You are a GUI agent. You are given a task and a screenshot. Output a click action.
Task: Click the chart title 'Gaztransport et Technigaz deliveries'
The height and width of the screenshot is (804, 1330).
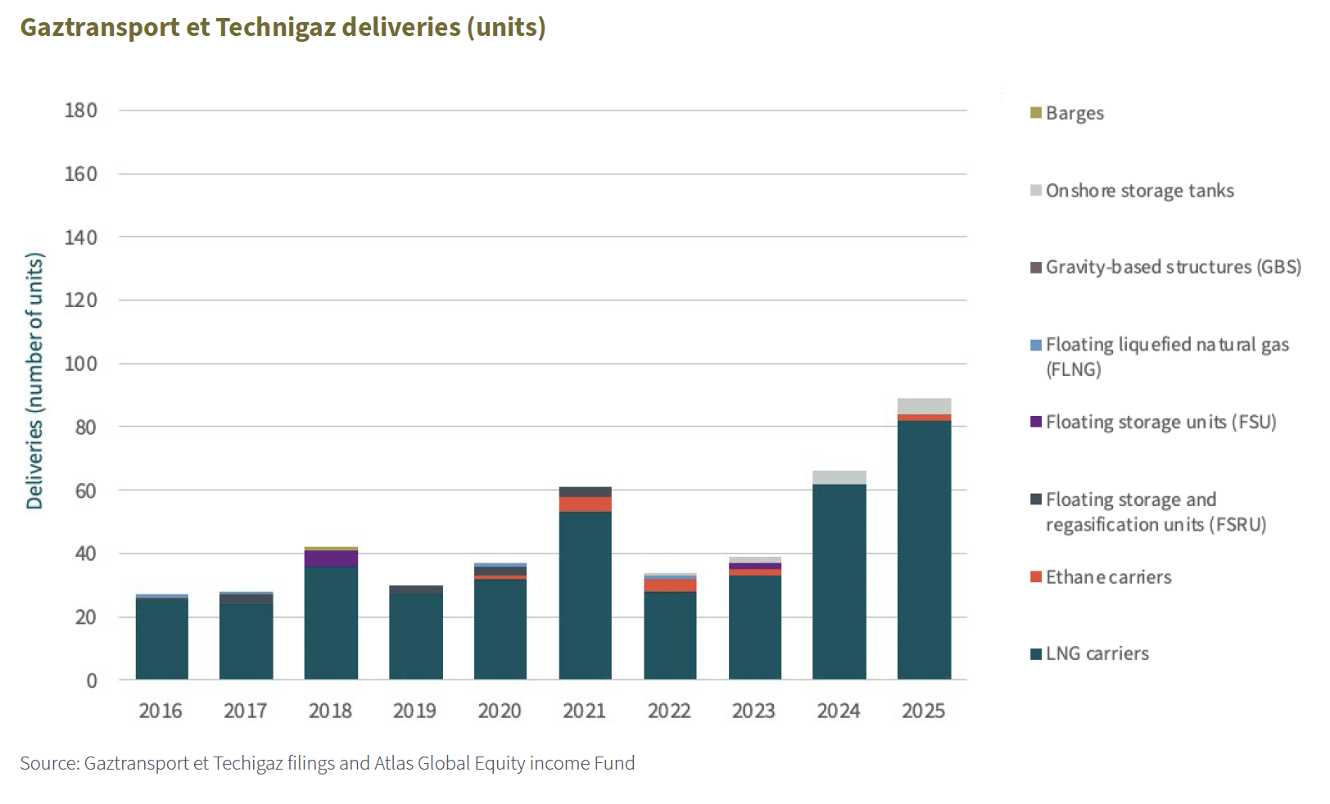click(x=283, y=27)
